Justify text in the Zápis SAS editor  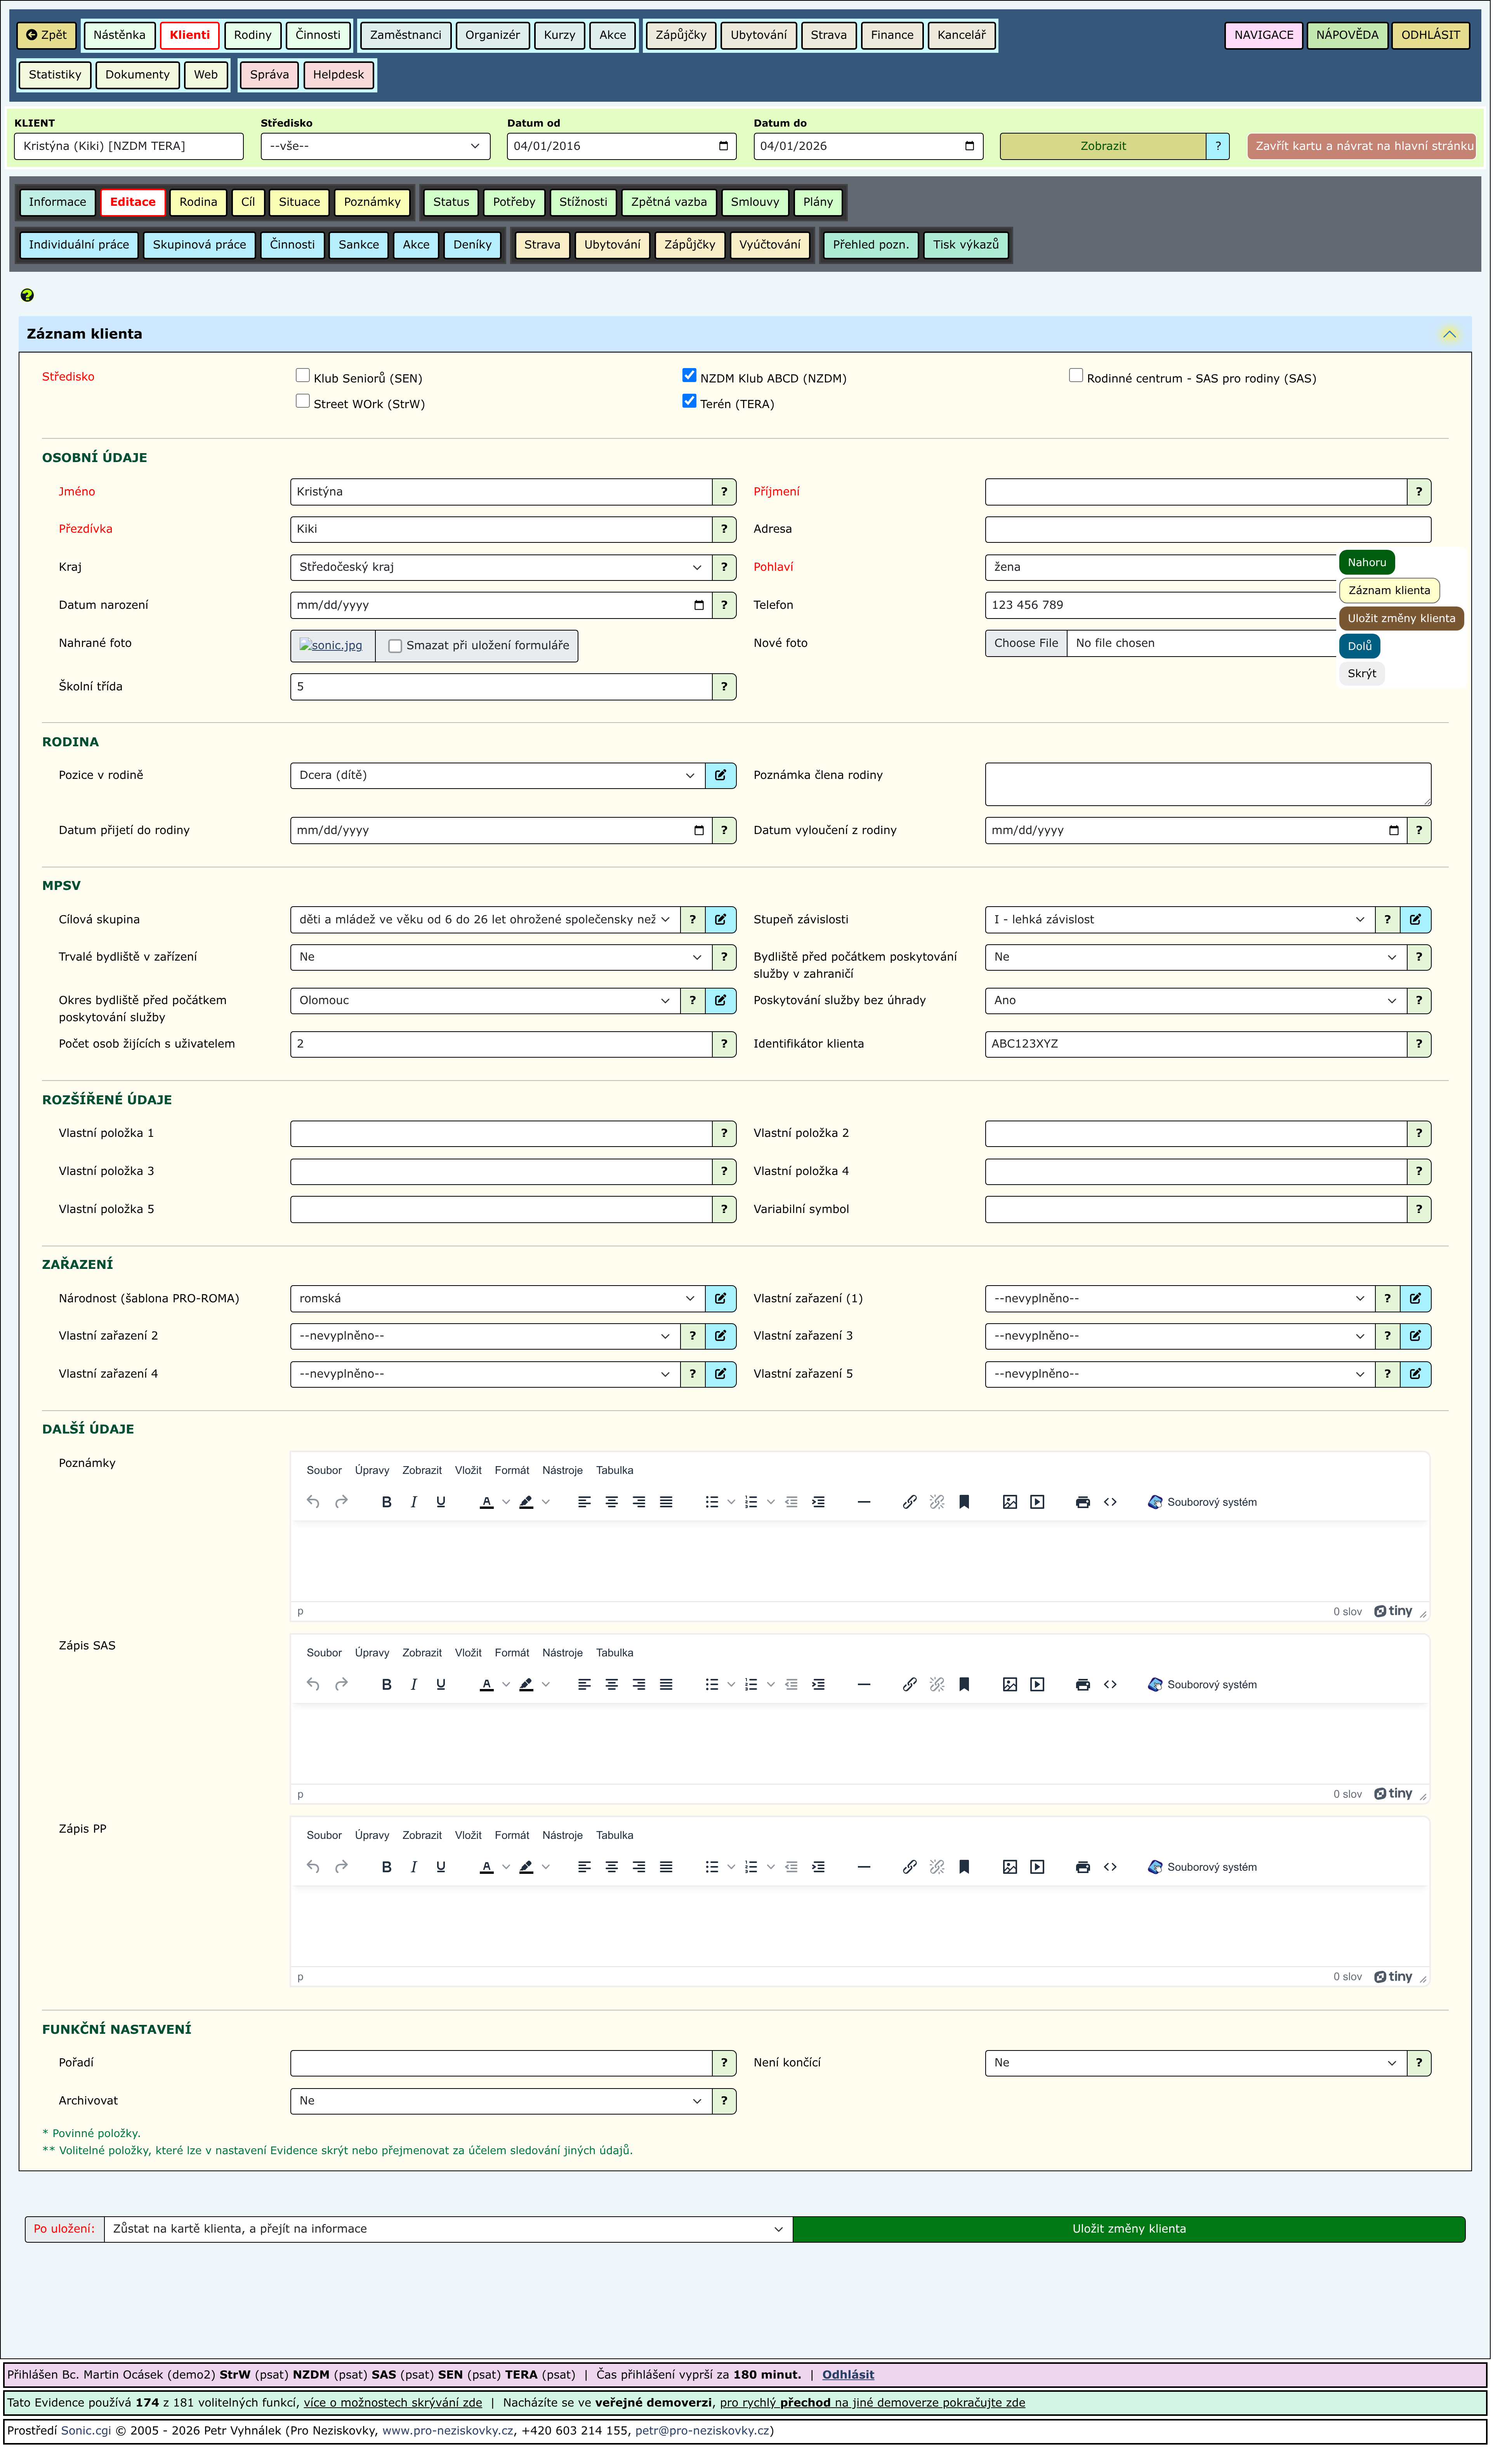[x=666, y=1685]
